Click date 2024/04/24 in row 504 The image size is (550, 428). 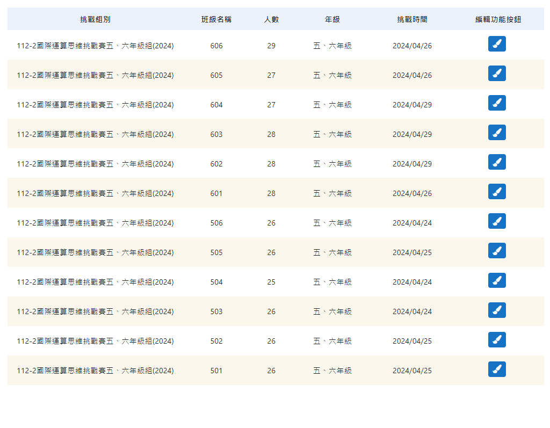coord(412,282)
